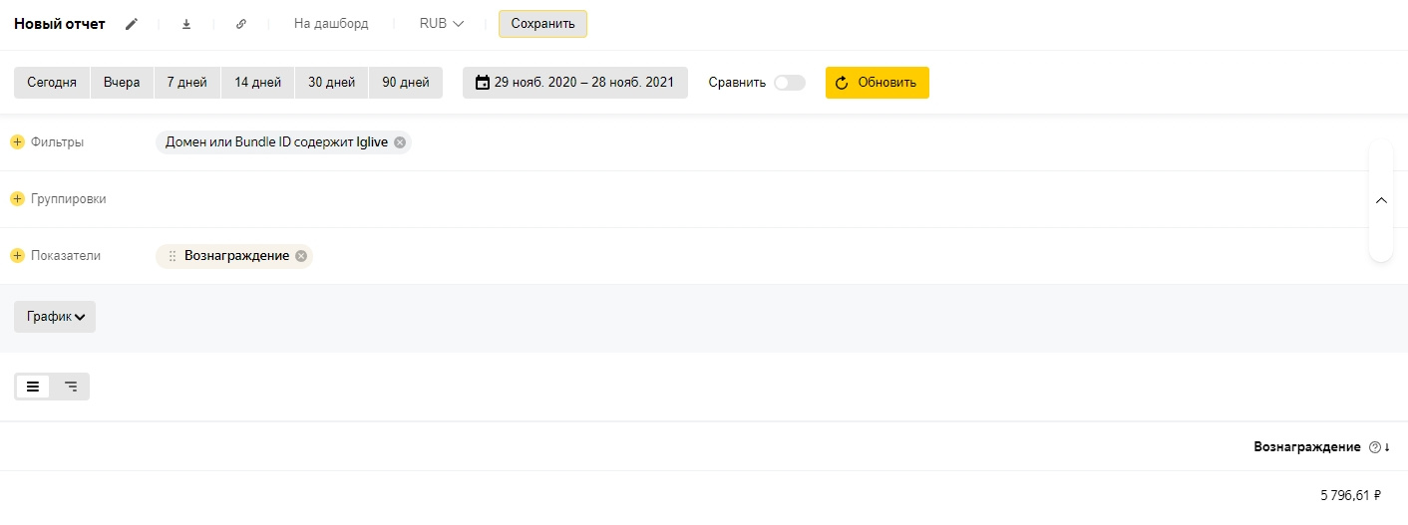
Task: Copy report link with chain icon
Action: click(x=241, y=24)
